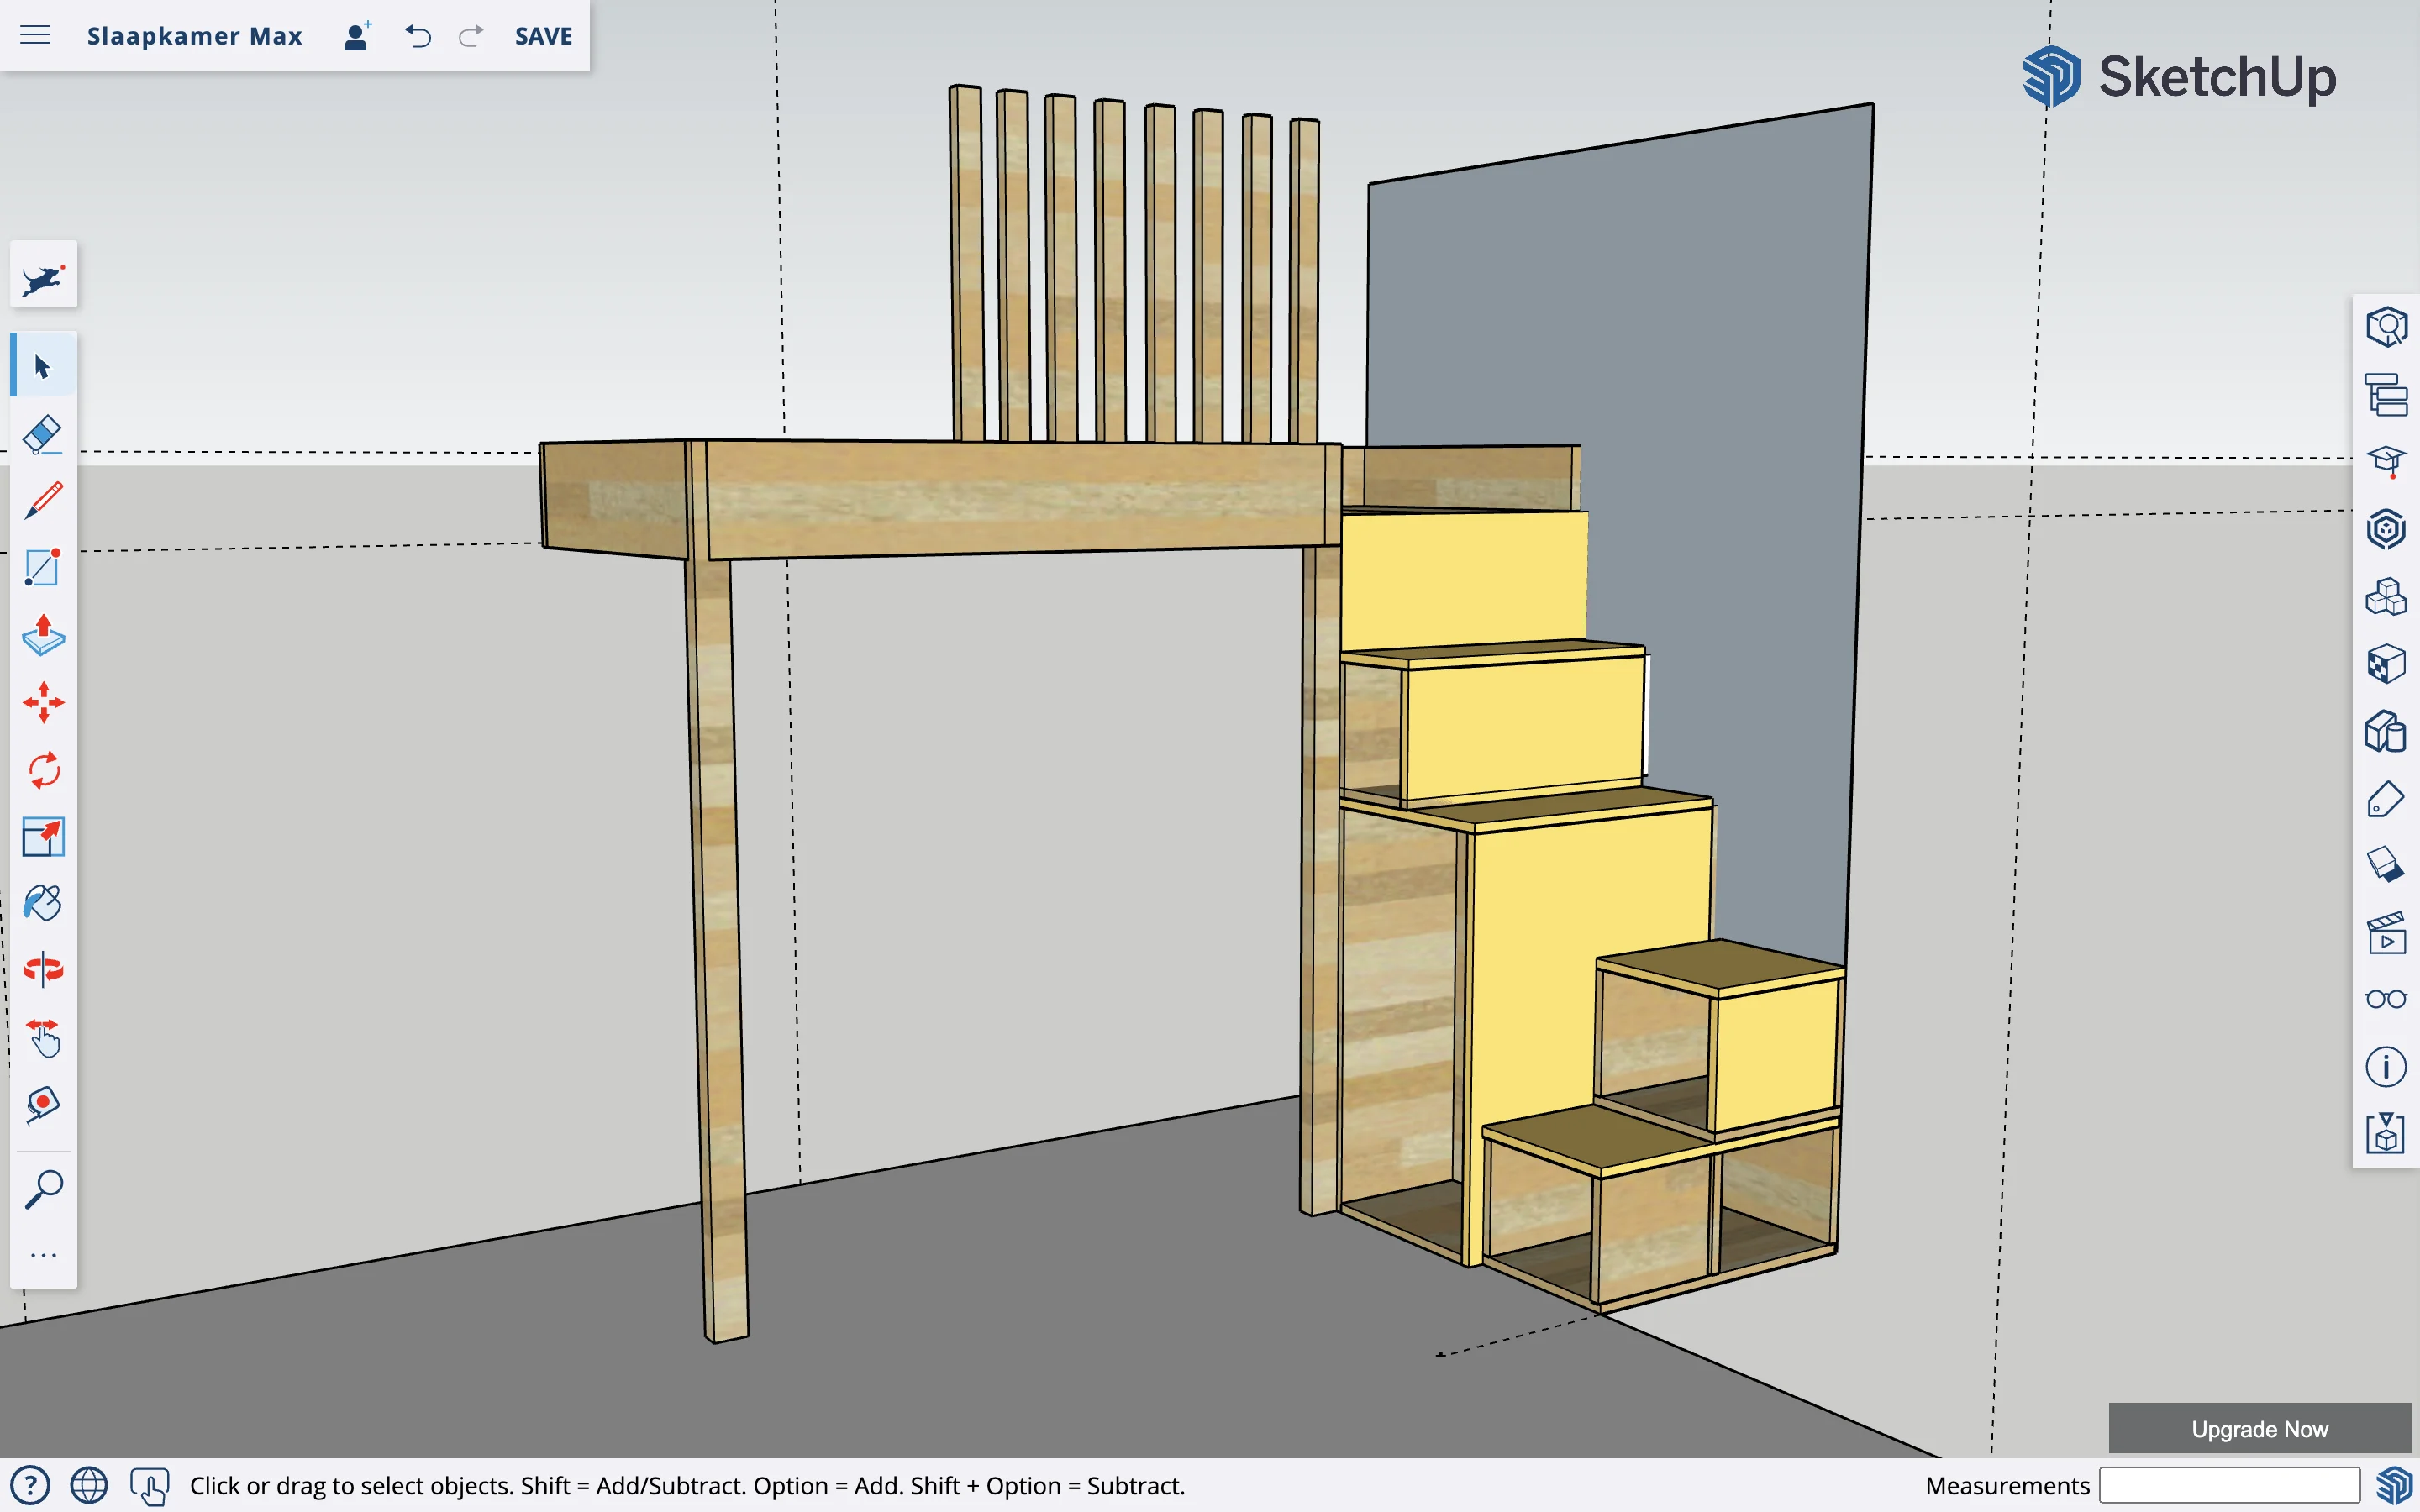Open the Components panel
Screen dimensions: 2420x1512
(2386, 528)
